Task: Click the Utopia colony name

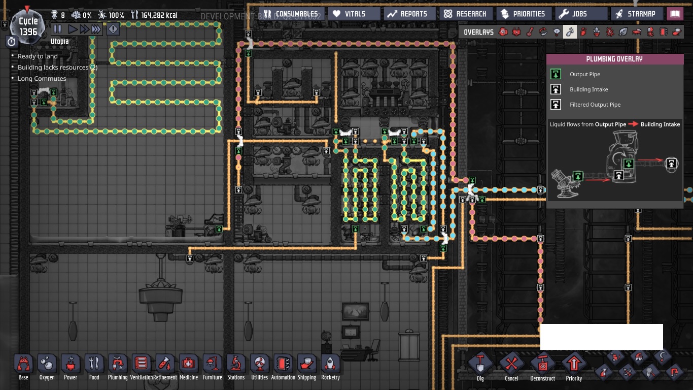Action: [x=60, y=41]
